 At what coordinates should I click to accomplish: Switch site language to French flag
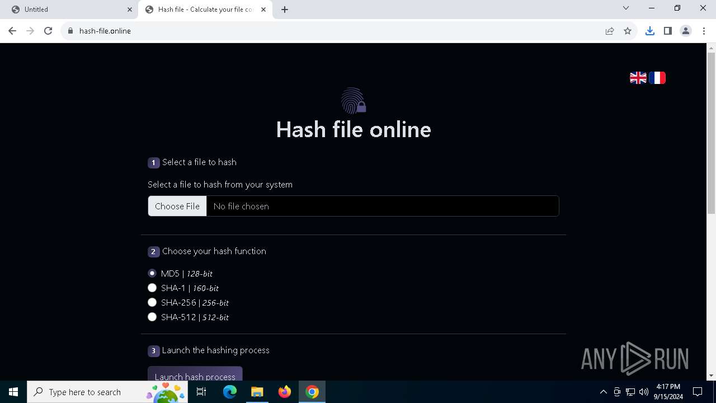click(x=657, y=78)
